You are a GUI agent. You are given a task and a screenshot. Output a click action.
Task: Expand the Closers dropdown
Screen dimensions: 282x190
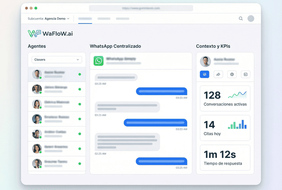click(x=57, y=60)
